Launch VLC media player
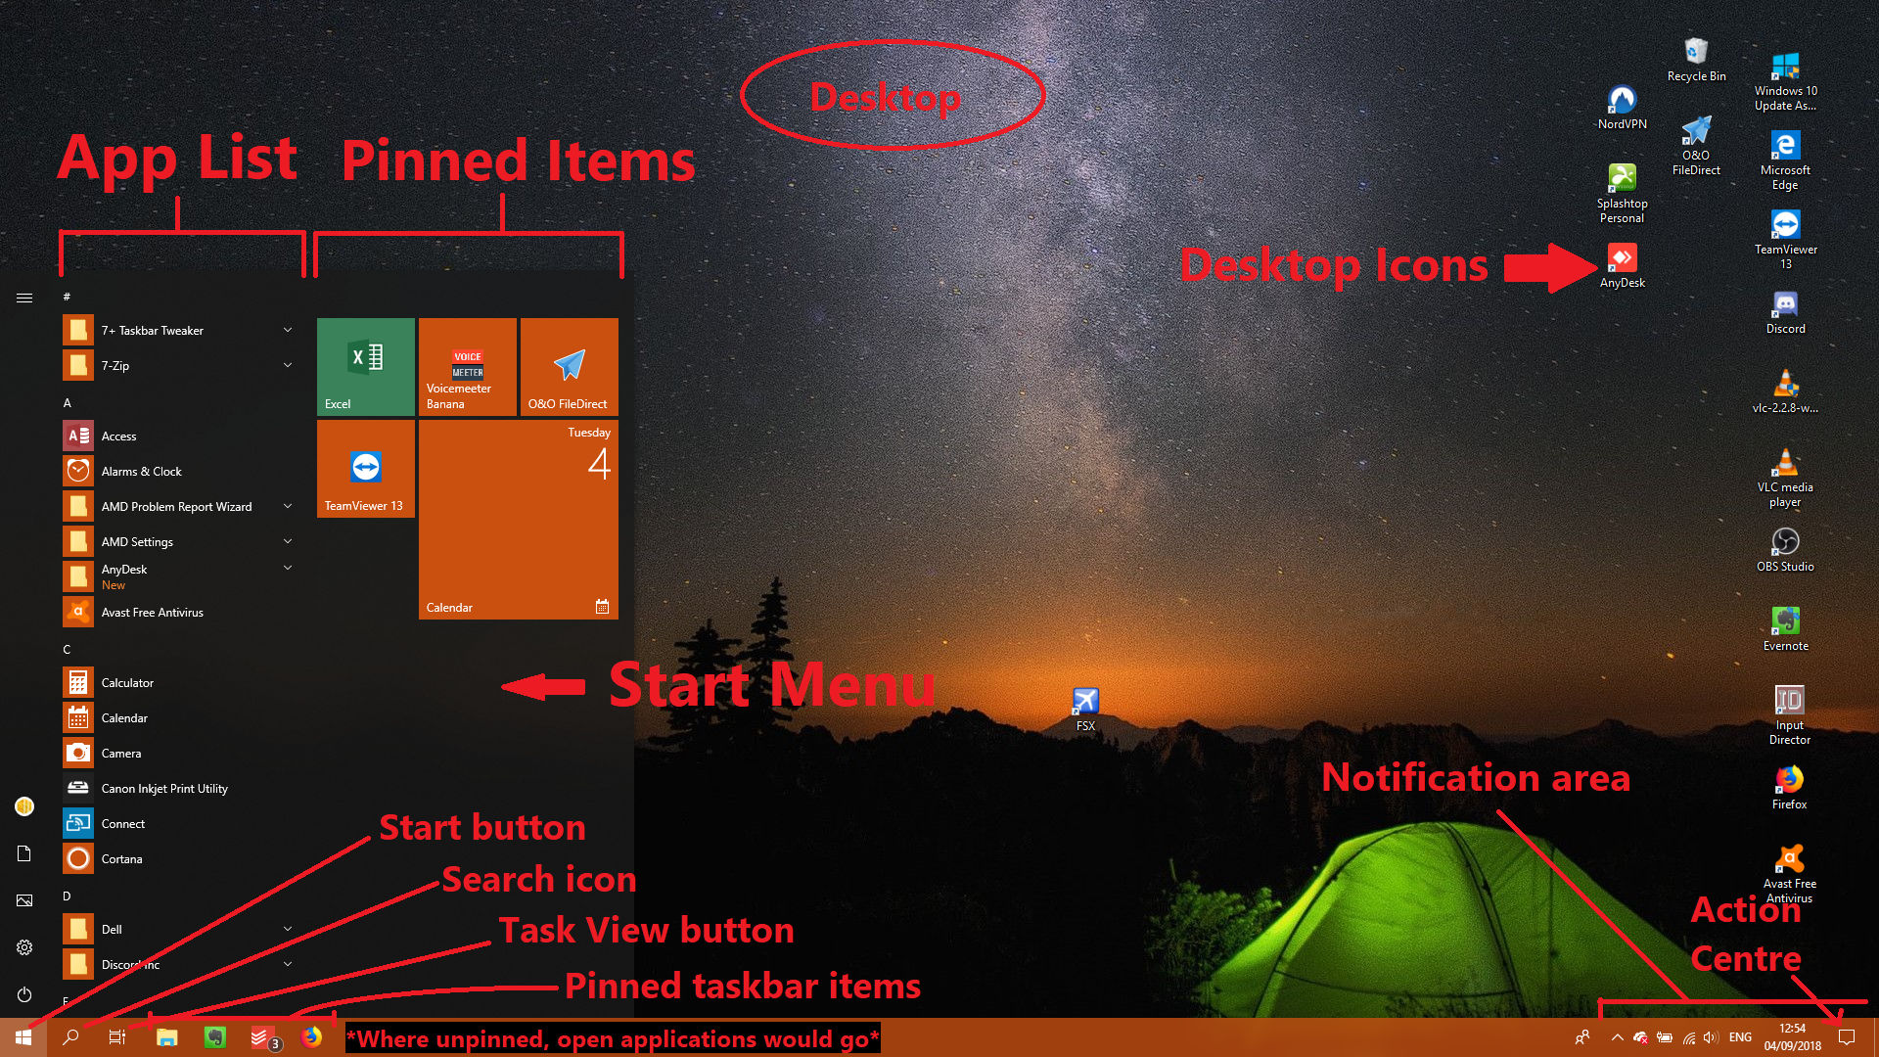This screenshot has height=1057, width=1879. coord(1786,461)
